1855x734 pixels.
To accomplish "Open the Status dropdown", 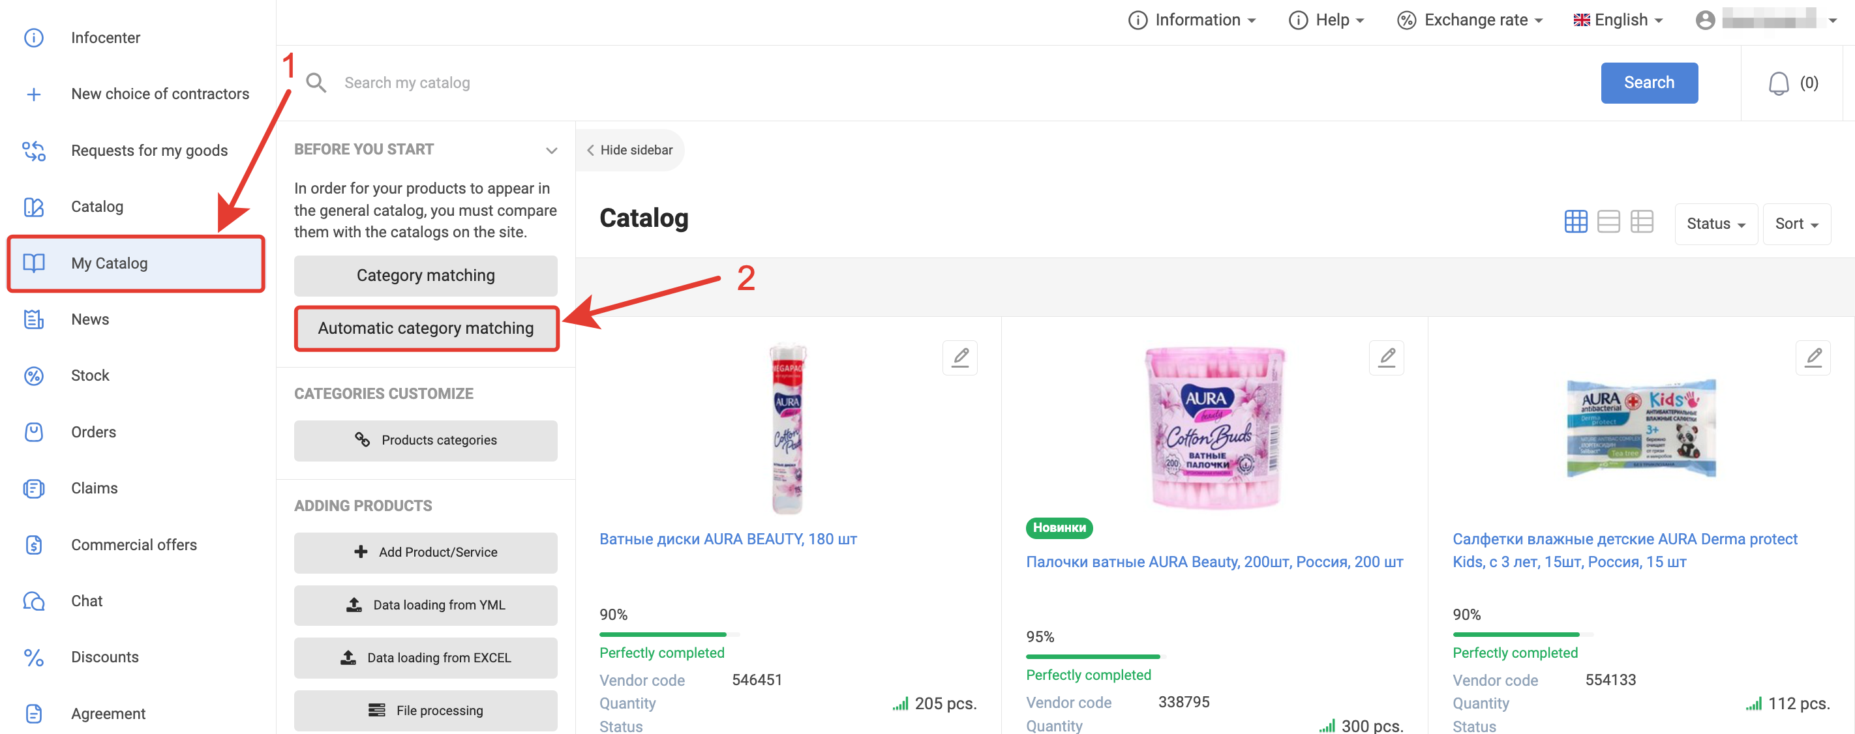I will 1715,224.
